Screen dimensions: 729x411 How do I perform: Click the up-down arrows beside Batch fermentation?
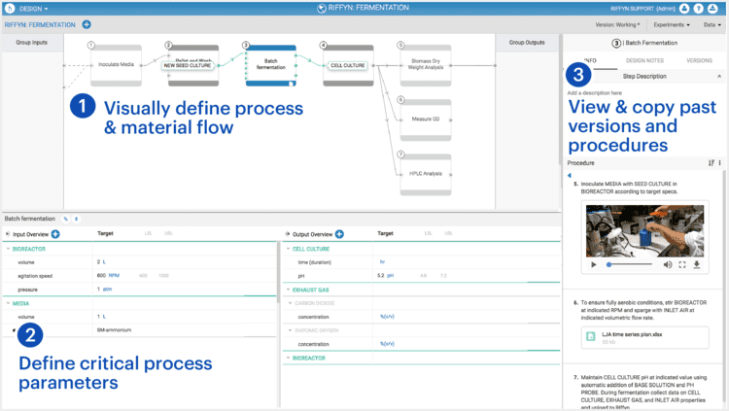(76, 219)
